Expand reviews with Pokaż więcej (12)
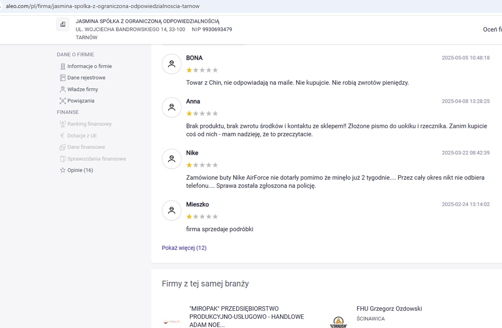The image size is (502, 328). click(184, 248)
